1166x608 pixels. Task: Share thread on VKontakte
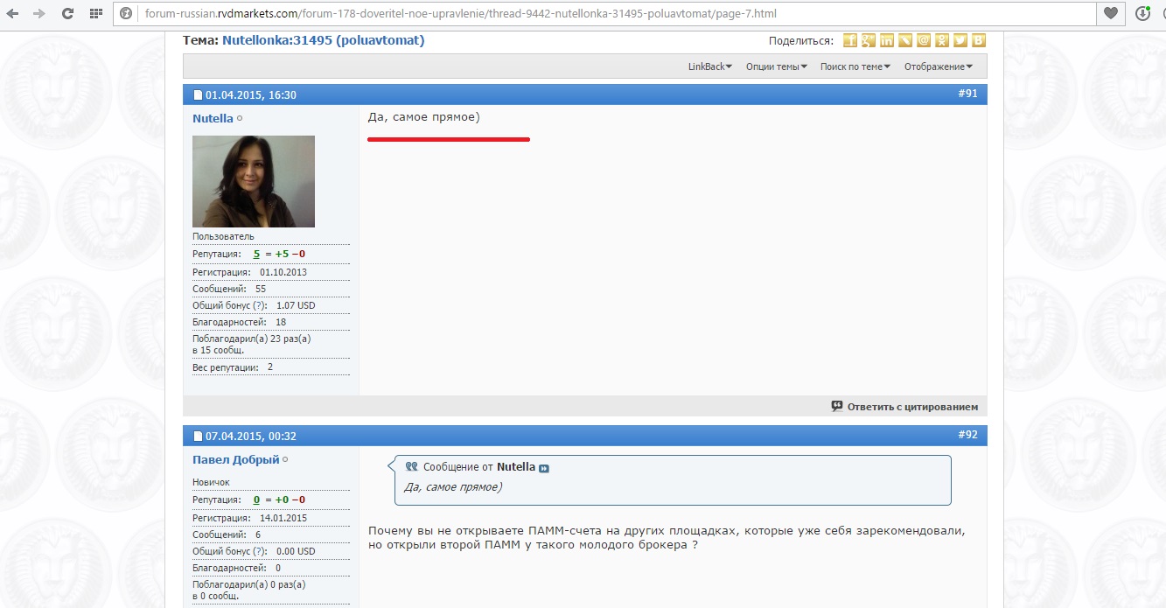pos(978,41)
